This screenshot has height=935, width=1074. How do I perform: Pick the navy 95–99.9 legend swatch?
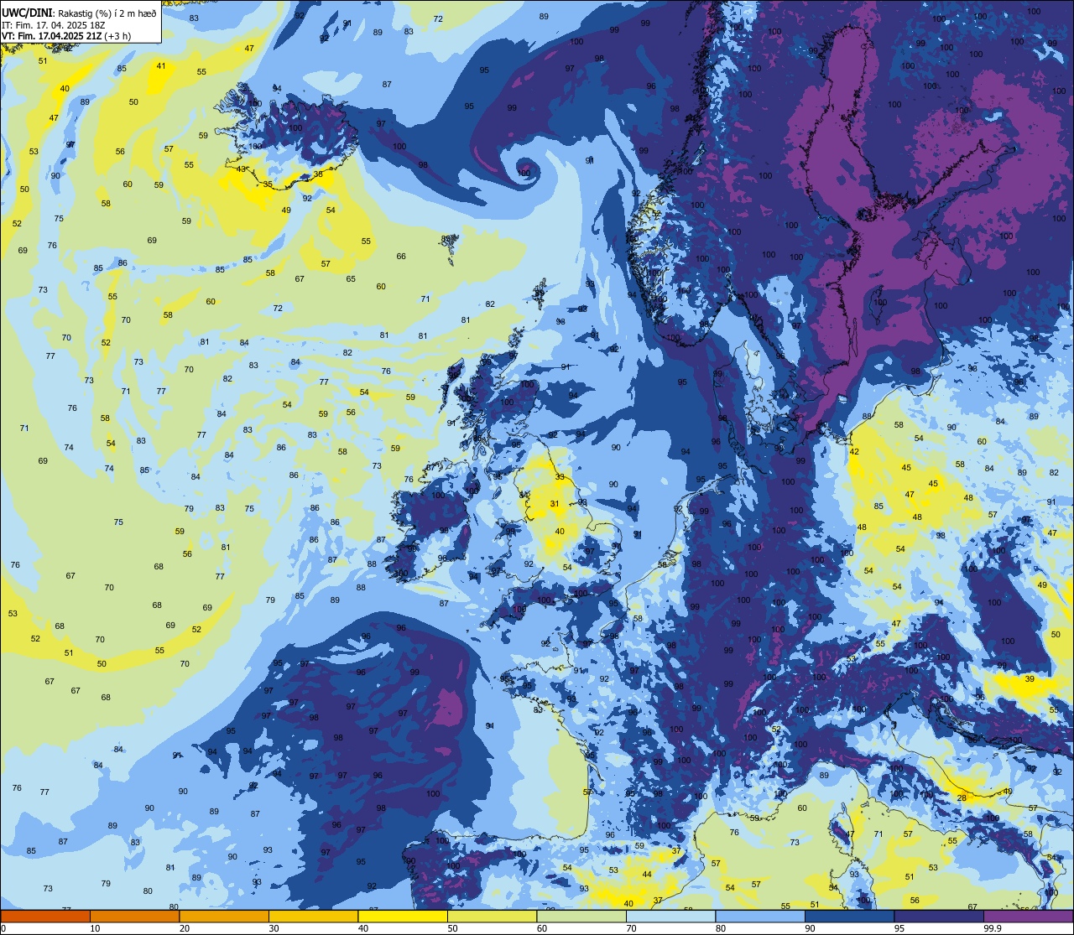point(939,917)
